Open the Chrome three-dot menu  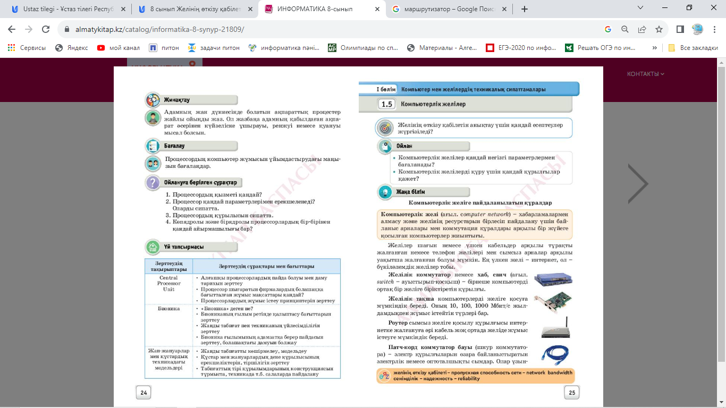pos(714,30)
